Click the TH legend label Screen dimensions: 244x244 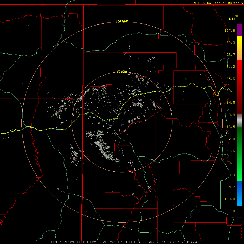pyautogui.click(x=233, y=211)
